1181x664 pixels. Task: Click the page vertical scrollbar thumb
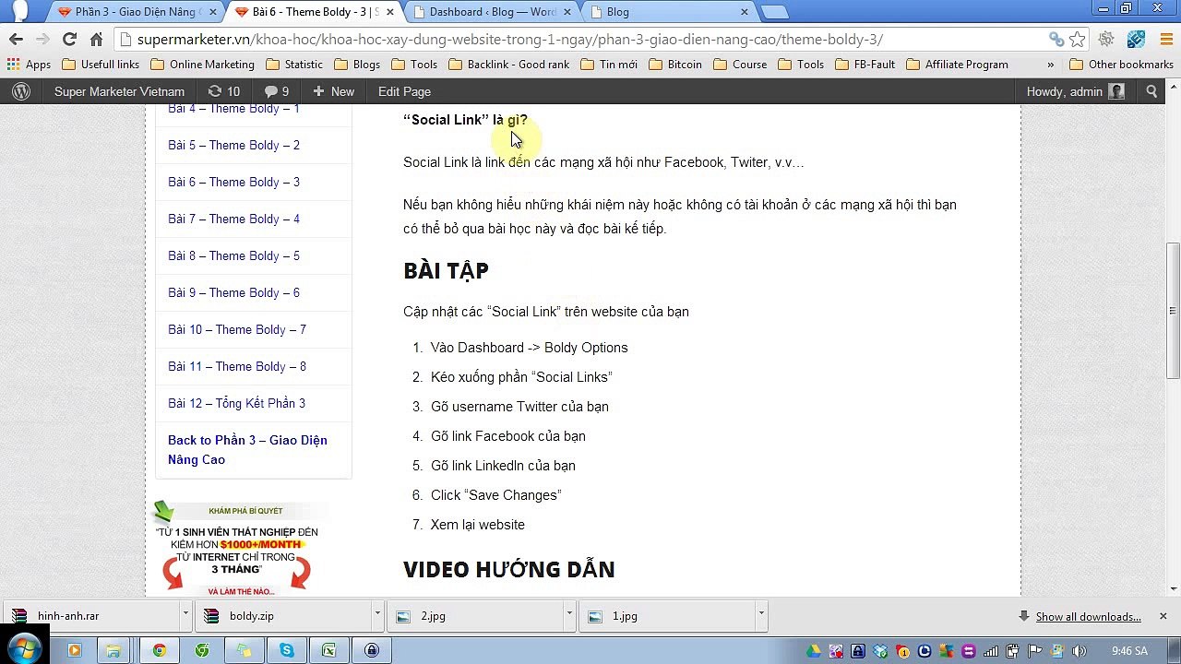point(1173,309)
